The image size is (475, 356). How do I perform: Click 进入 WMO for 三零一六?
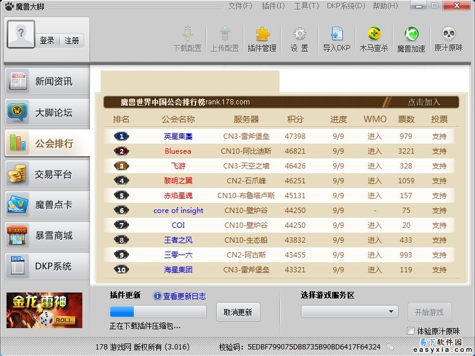[x=375, y=255]
